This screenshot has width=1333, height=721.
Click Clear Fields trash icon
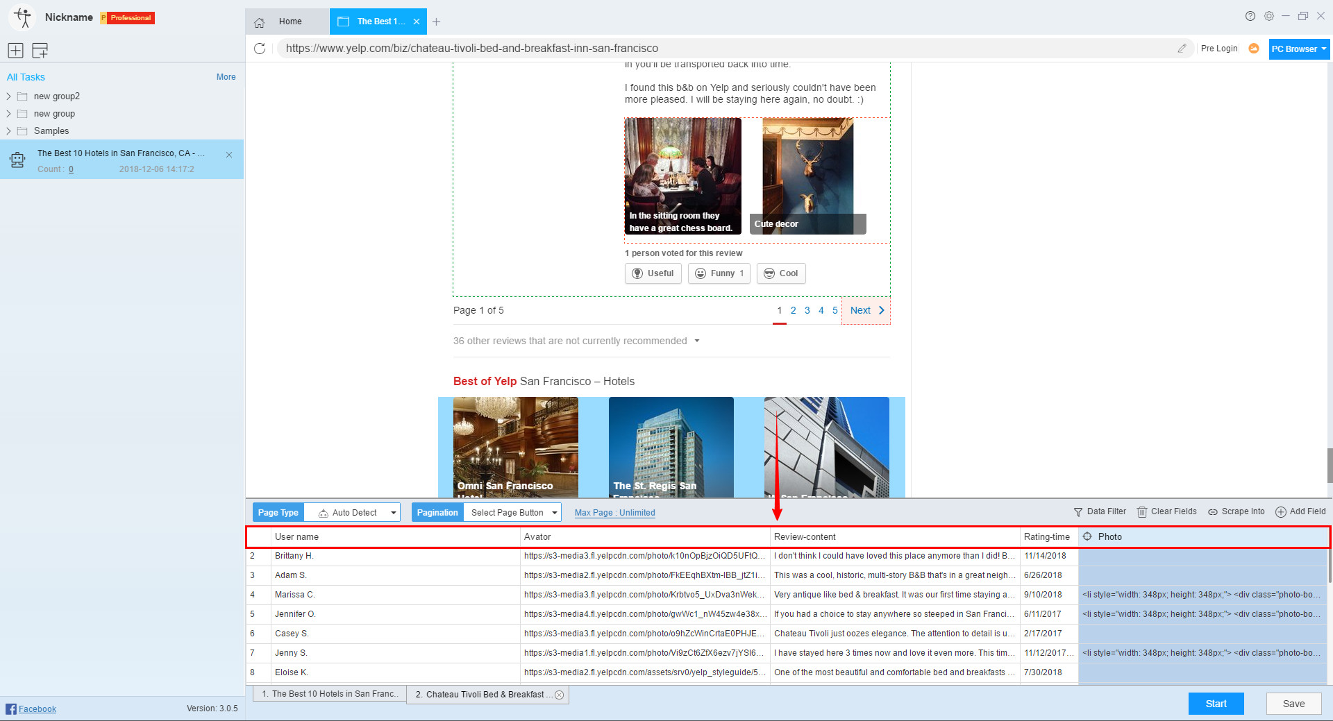click(x=1142, y=512)
